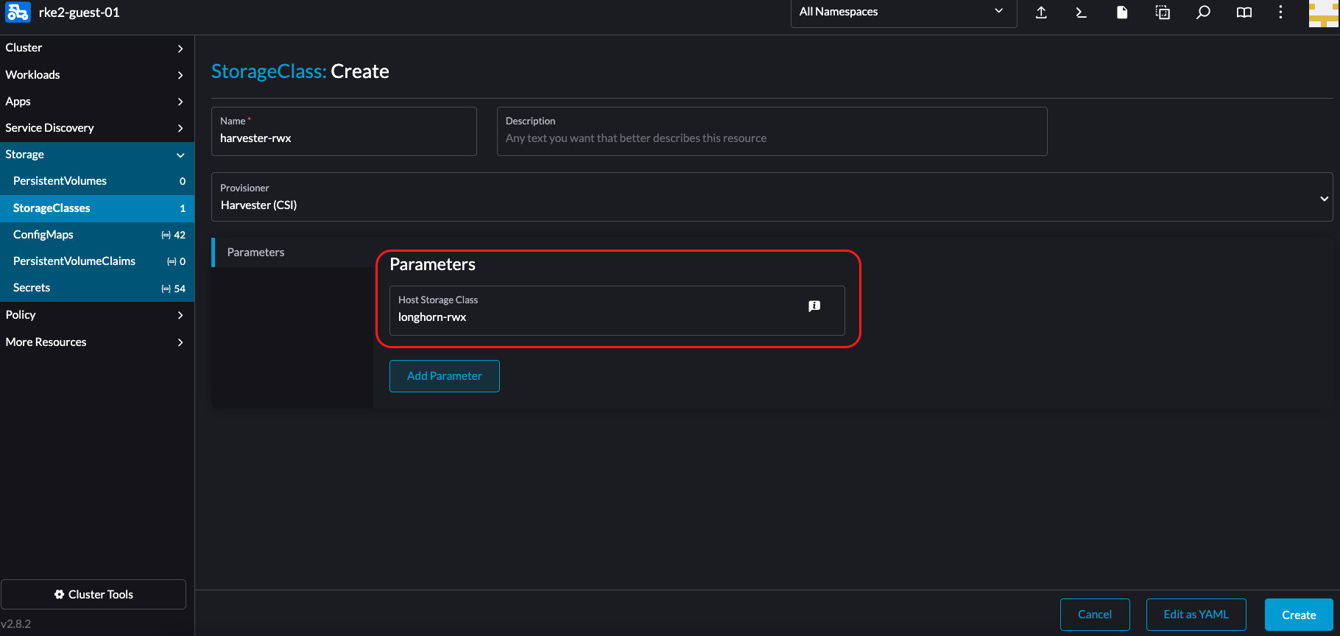Click the open-book documentation icon in header
1340x636 pixels.
(x=1244, y=13)
